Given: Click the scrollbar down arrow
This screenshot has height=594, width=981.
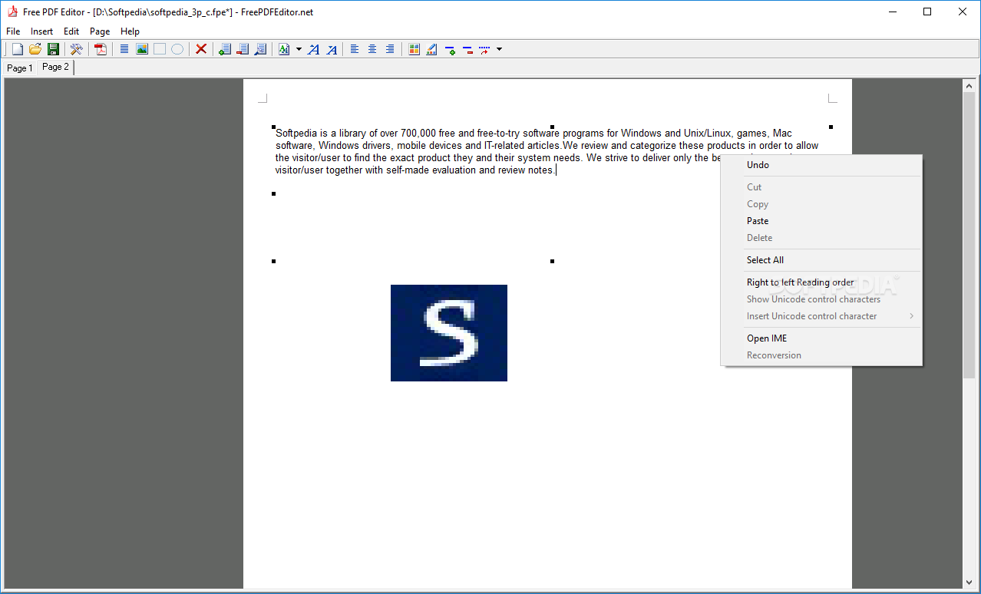Looking at the screenshot, I should coord(969,583).
